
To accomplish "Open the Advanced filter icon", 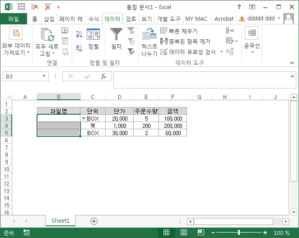I will pos(131,51).
